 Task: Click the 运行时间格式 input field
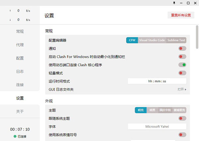(157, 81)
